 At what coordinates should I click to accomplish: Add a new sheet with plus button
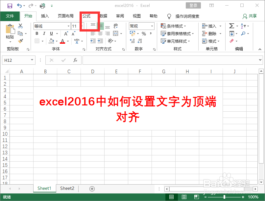coord(92,189)
